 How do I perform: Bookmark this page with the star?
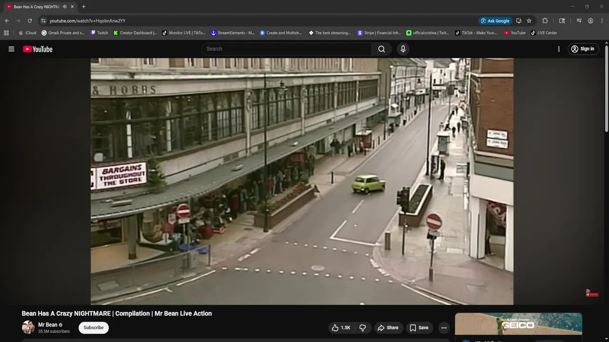(529, 21)
